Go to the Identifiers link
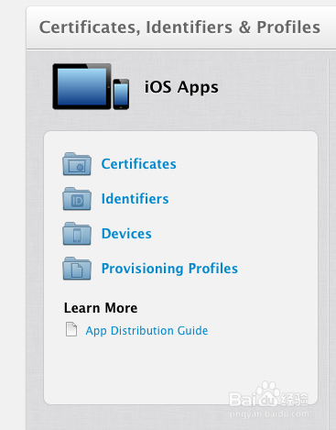 (x=135, y=199)
